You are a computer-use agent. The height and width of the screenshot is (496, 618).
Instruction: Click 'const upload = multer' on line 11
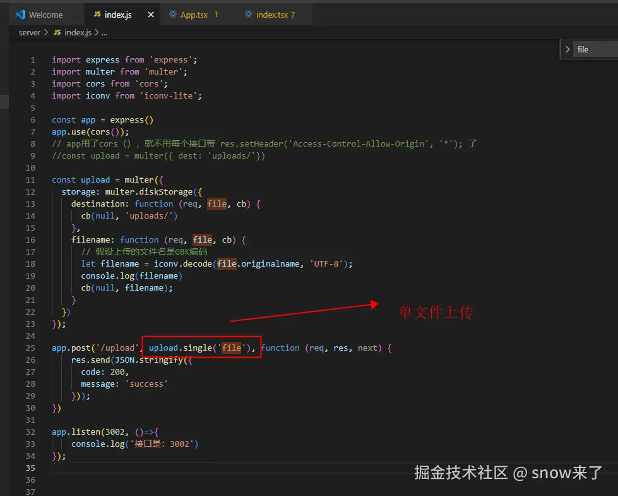(x=102, y=179)
